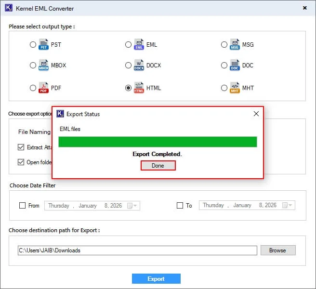Click the Kernel logo in main title bar
Viewport: 316px width, 289px height.
pos(9,8)
